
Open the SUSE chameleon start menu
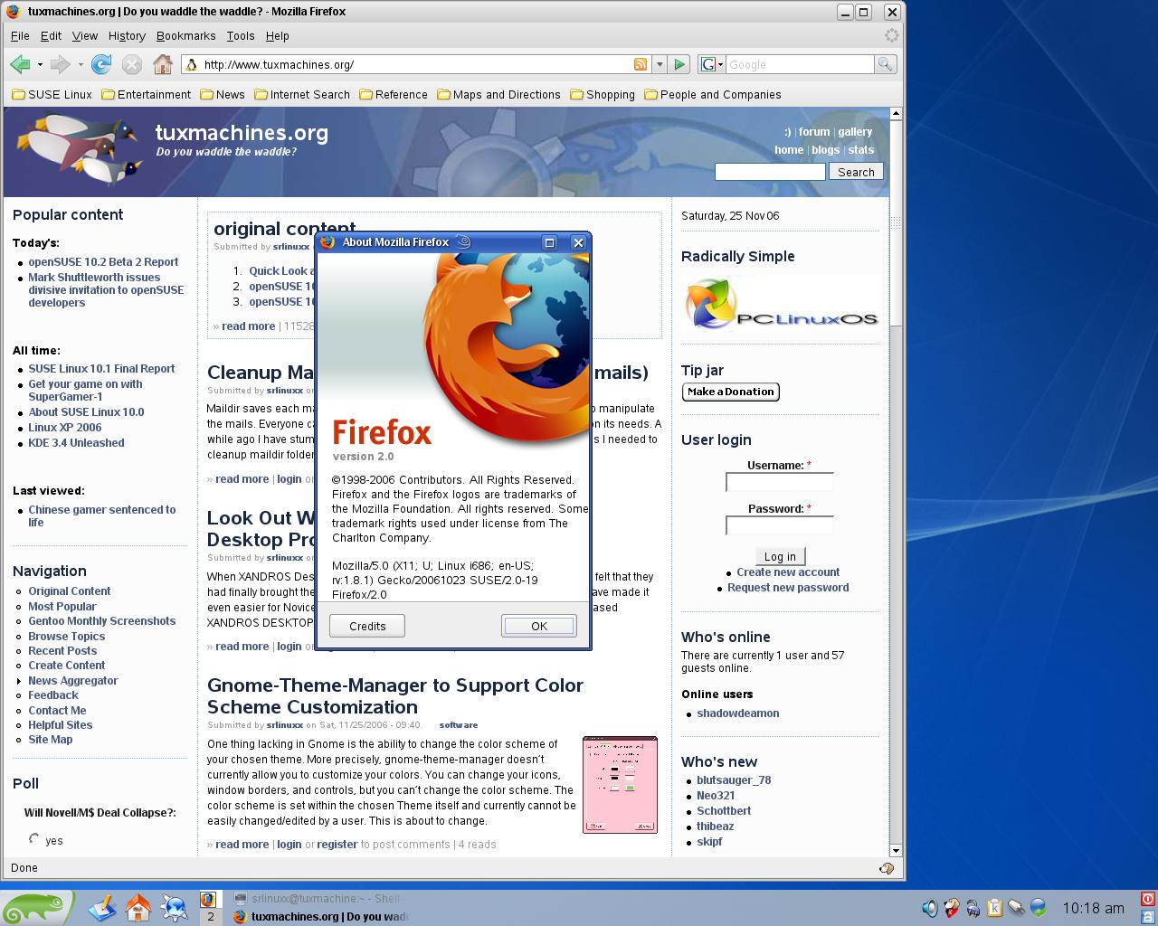pos(36,907)
